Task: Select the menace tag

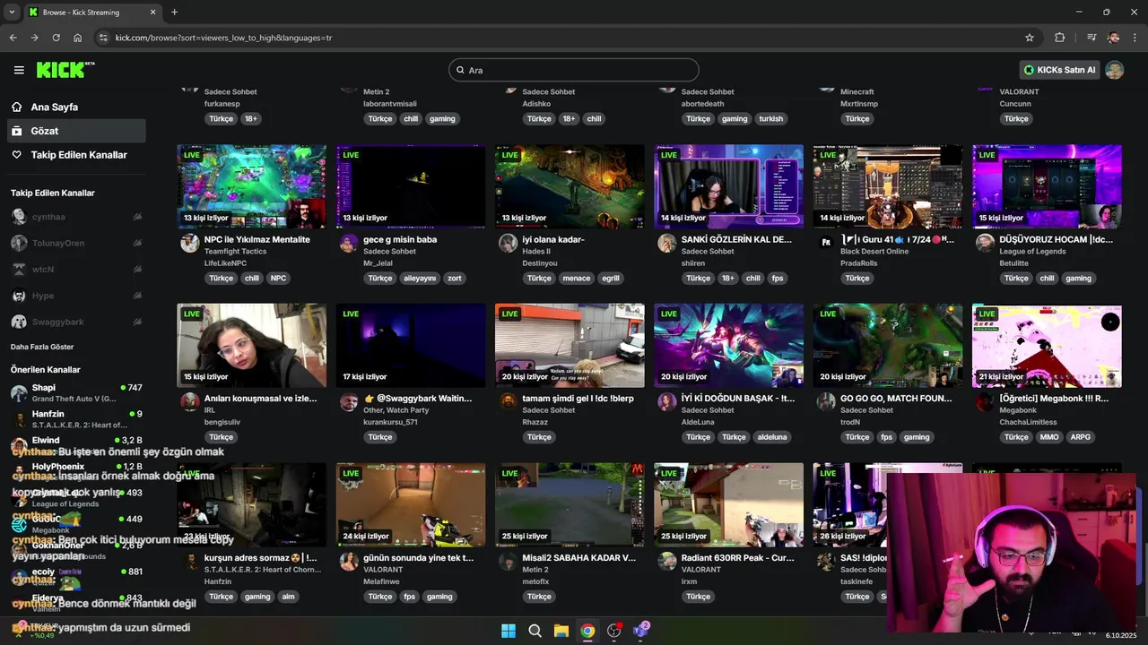Action: (577, 279)
